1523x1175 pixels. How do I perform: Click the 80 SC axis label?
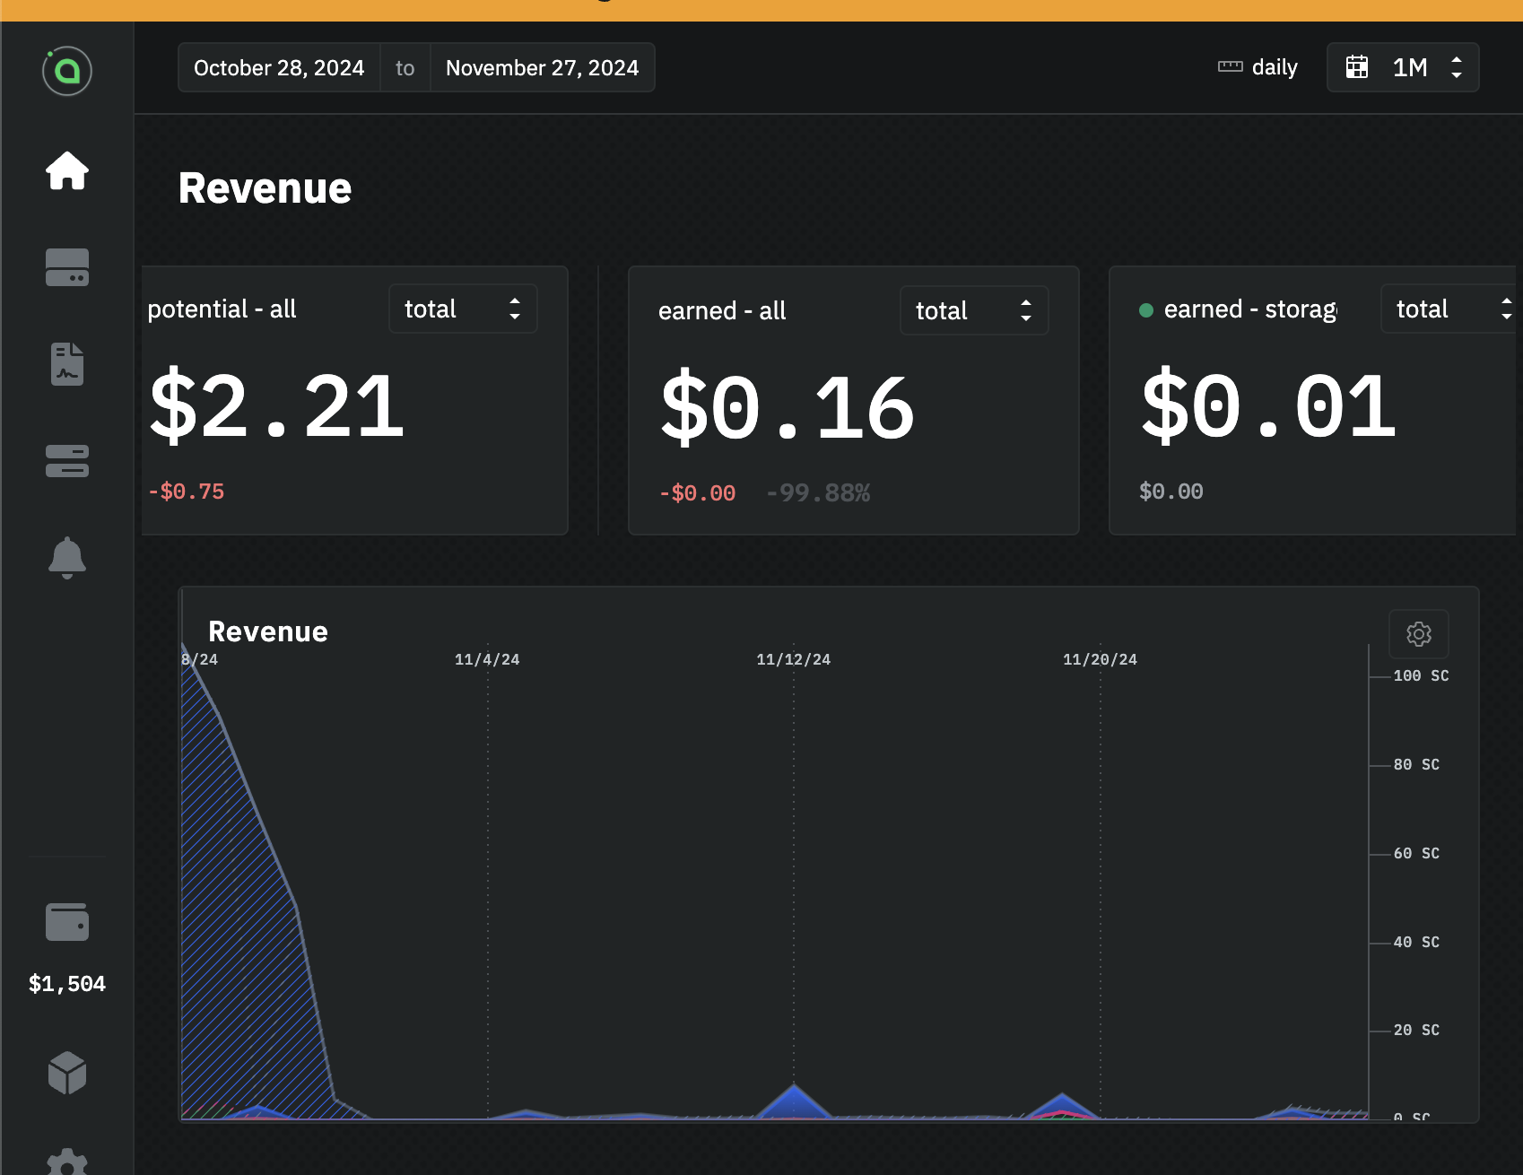pyautogui.click(x=1417, y=764)
